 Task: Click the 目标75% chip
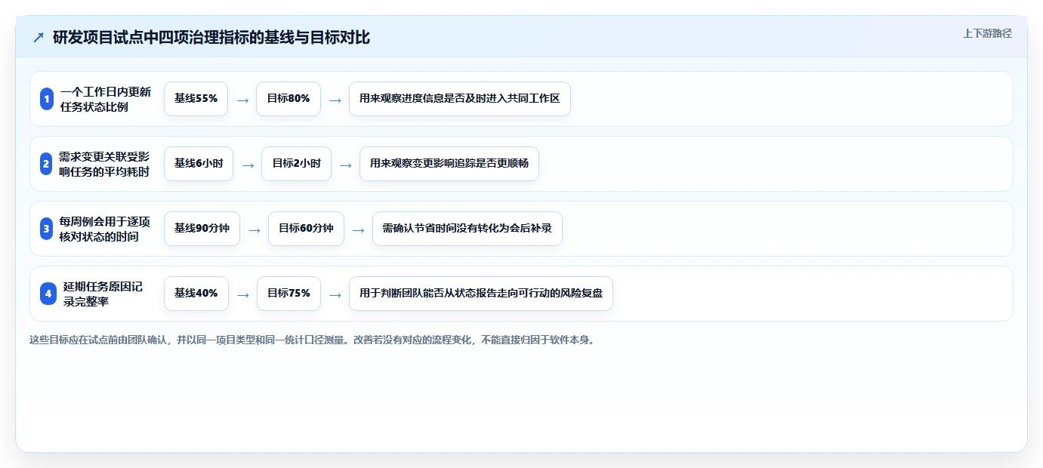tap(289, 294)
